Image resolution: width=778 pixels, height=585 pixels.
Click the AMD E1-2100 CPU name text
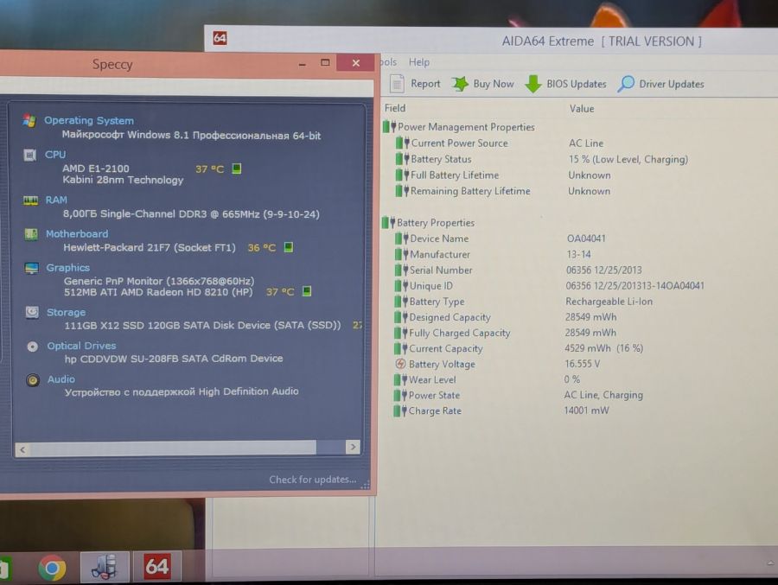click(96, 169)
